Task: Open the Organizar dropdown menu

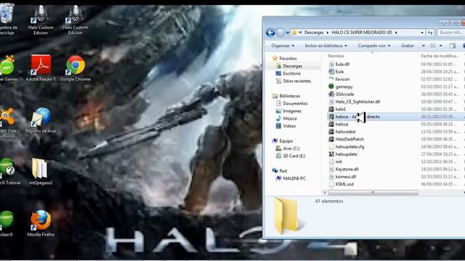Action: click(283, 46)
